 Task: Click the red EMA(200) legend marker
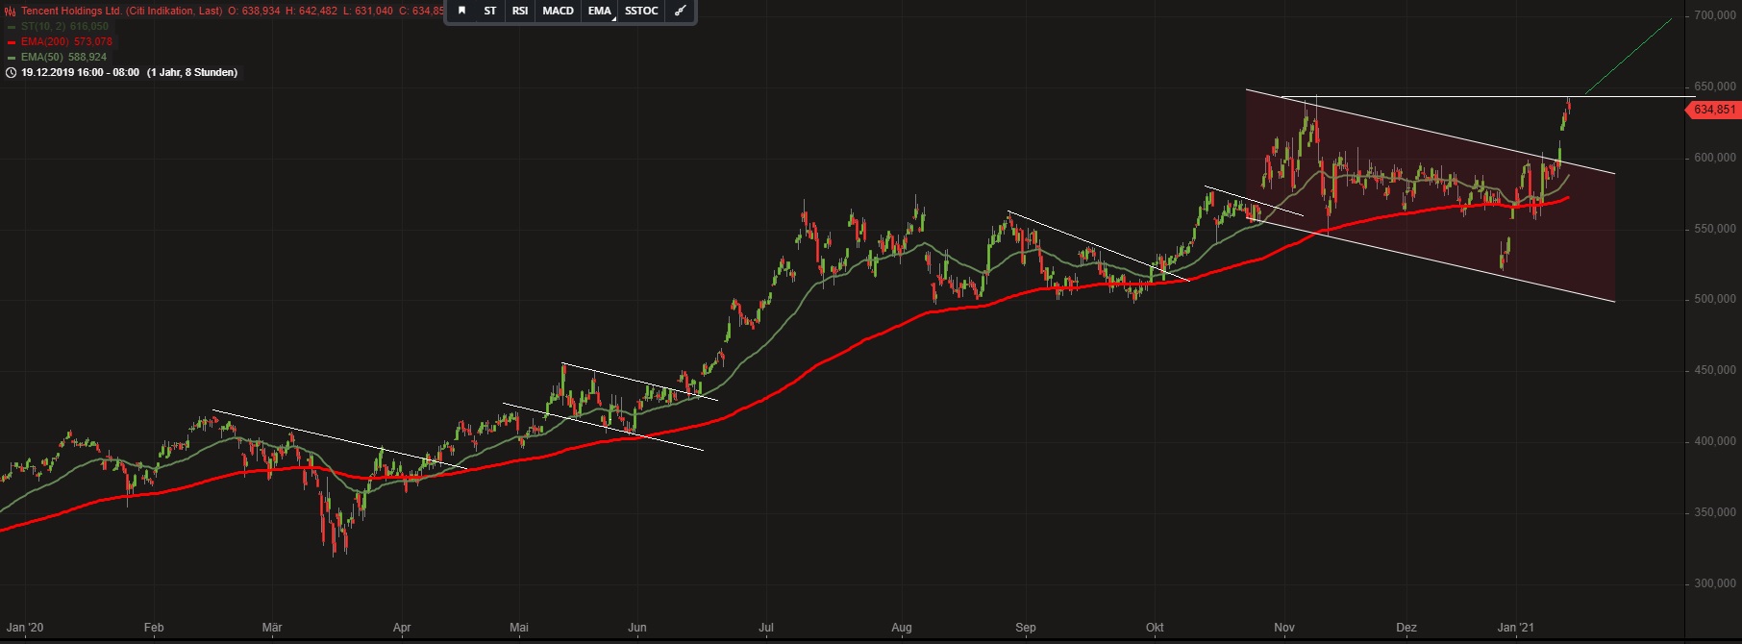(11, 42)
